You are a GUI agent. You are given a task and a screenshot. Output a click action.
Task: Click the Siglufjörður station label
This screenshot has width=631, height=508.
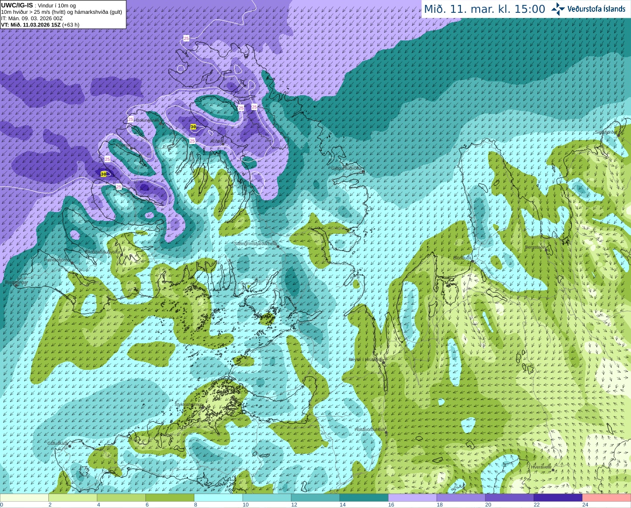[x=605, y=132]
